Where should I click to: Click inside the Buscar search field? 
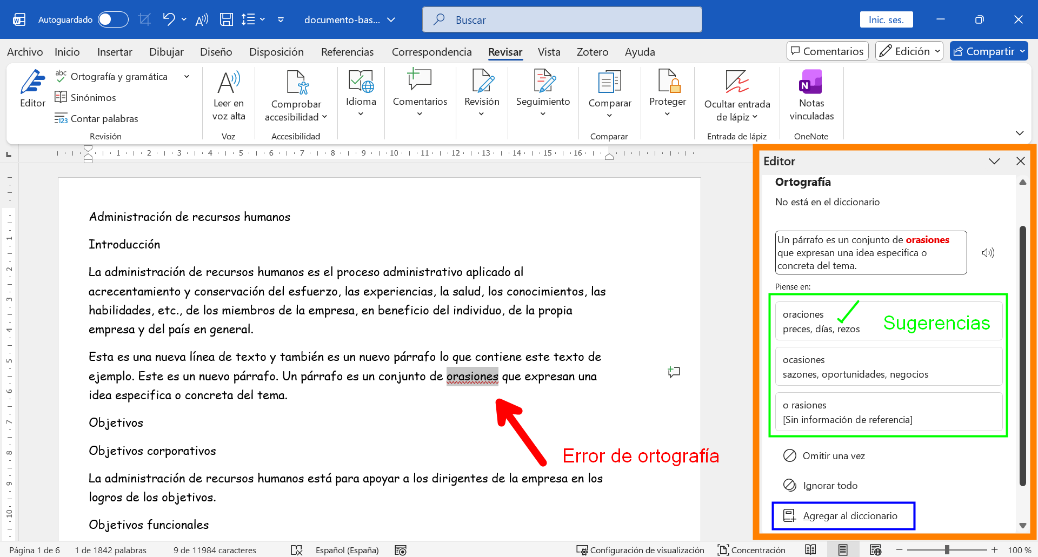point(562,19)
